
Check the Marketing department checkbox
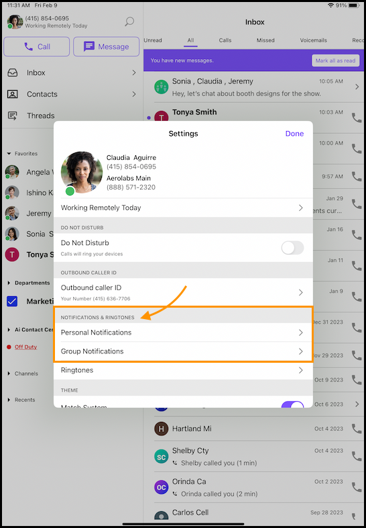(12, 302)
